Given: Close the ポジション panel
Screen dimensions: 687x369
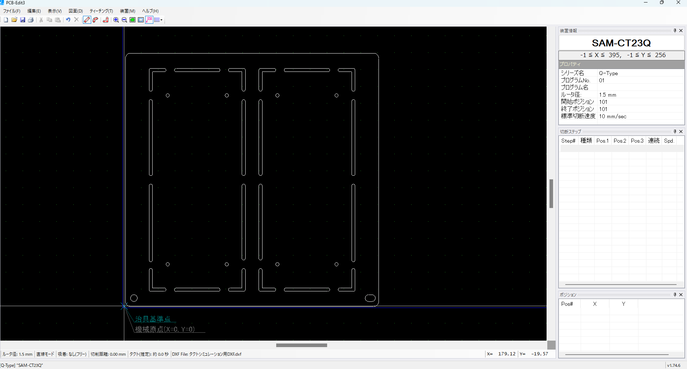Looking at the screenshot, I should 681,295.
